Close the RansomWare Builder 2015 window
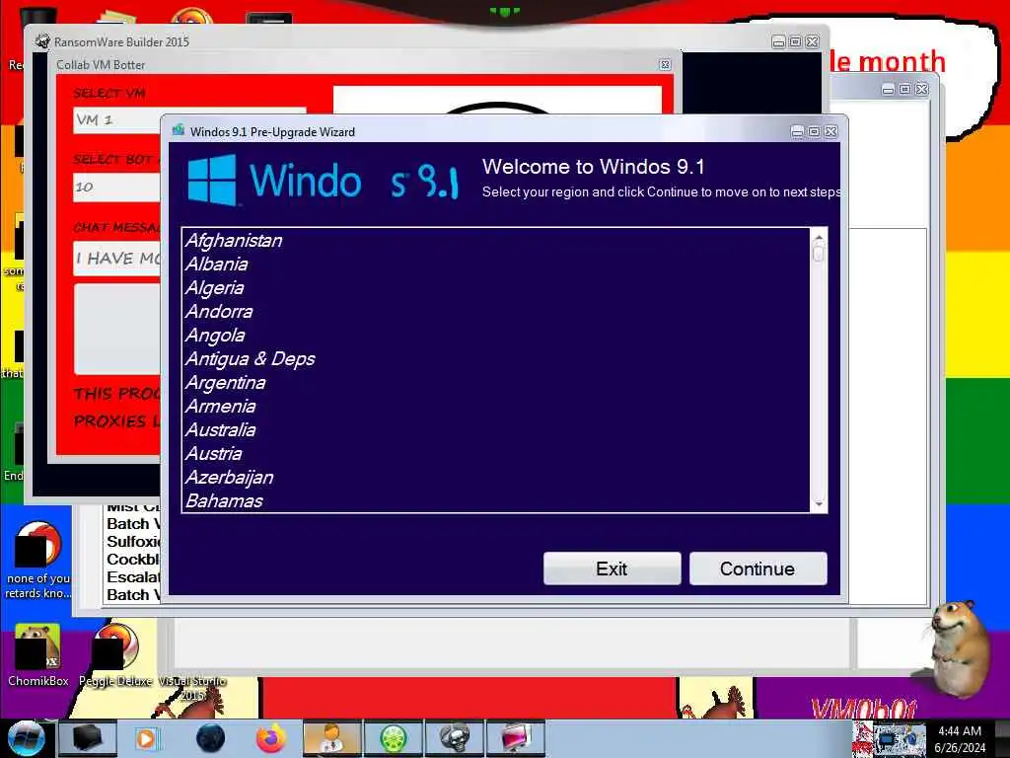The image size is (1010, 758). click(x=813, y=41)
